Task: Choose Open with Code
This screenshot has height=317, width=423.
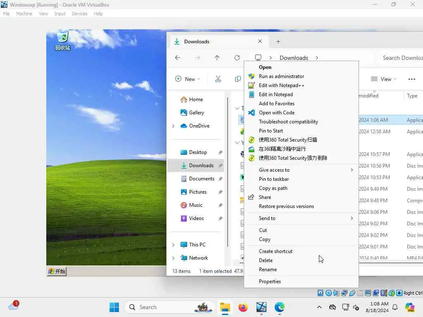Action: point(301,113)
